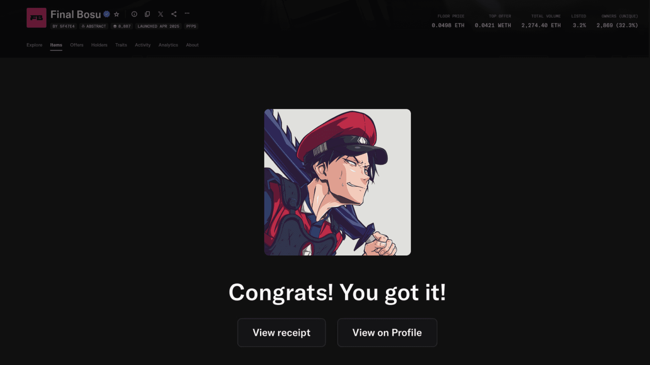
Task: Click the Final Bosu FB logo
Action: point(37,18)
